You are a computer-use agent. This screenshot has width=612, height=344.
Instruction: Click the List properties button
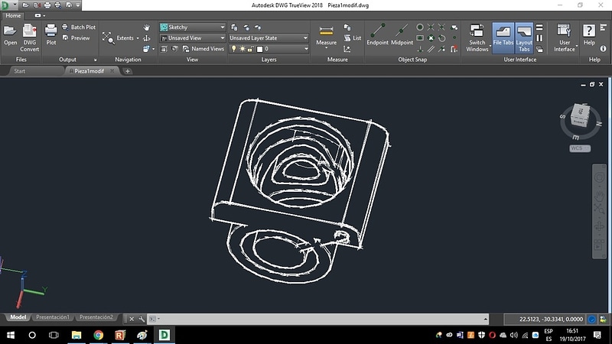point(353,37)
